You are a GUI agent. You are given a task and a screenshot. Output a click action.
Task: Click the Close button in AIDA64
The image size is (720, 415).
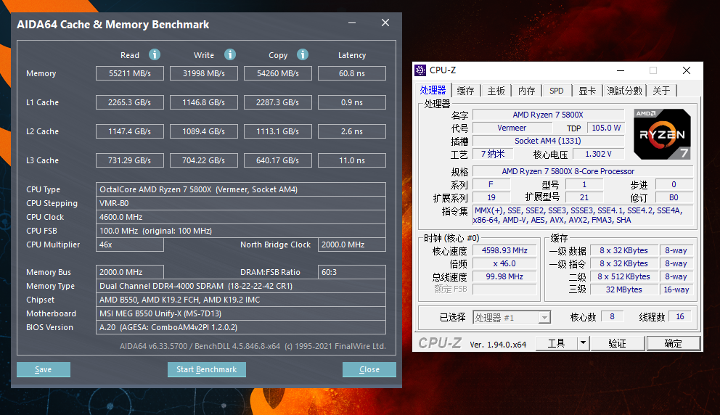point(369,369)
